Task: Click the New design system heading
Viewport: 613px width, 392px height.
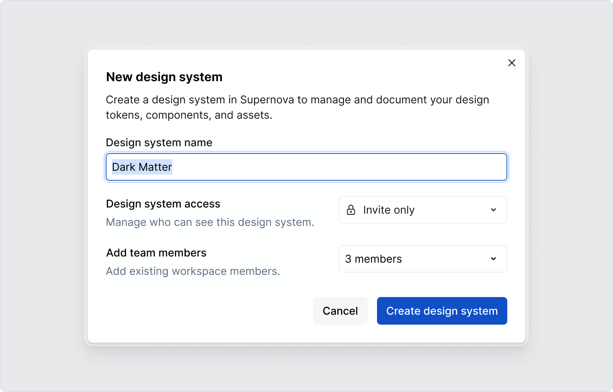Action: [x=164, y=77]
